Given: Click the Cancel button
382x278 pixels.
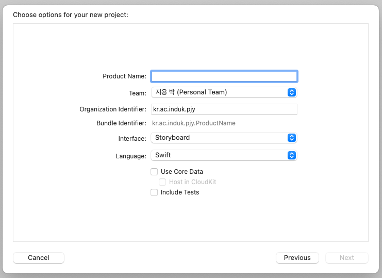Looking at the screenshot, I should click(x=39, y=258).
